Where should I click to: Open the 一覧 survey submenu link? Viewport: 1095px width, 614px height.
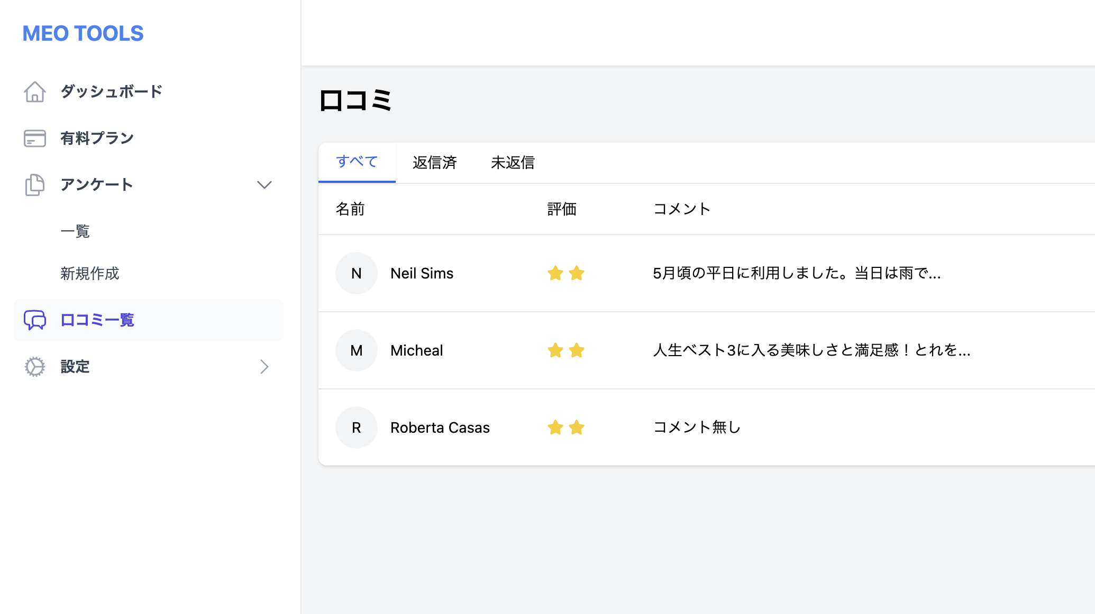75,231
